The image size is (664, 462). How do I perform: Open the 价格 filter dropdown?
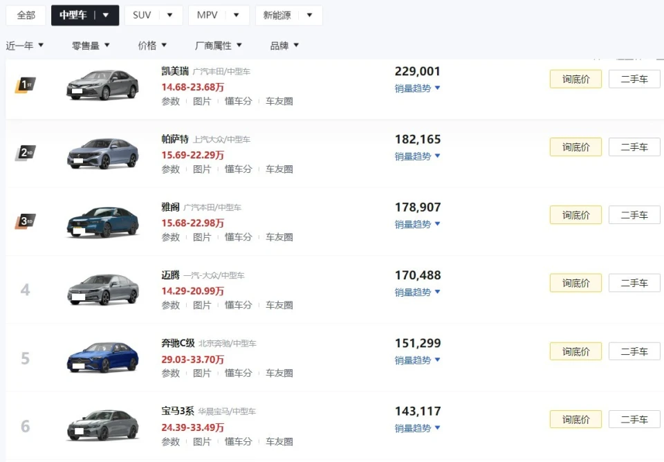coord(152,46)
